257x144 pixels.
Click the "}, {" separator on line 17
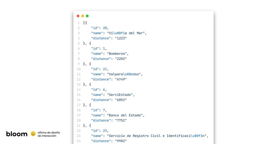[87, 105]
